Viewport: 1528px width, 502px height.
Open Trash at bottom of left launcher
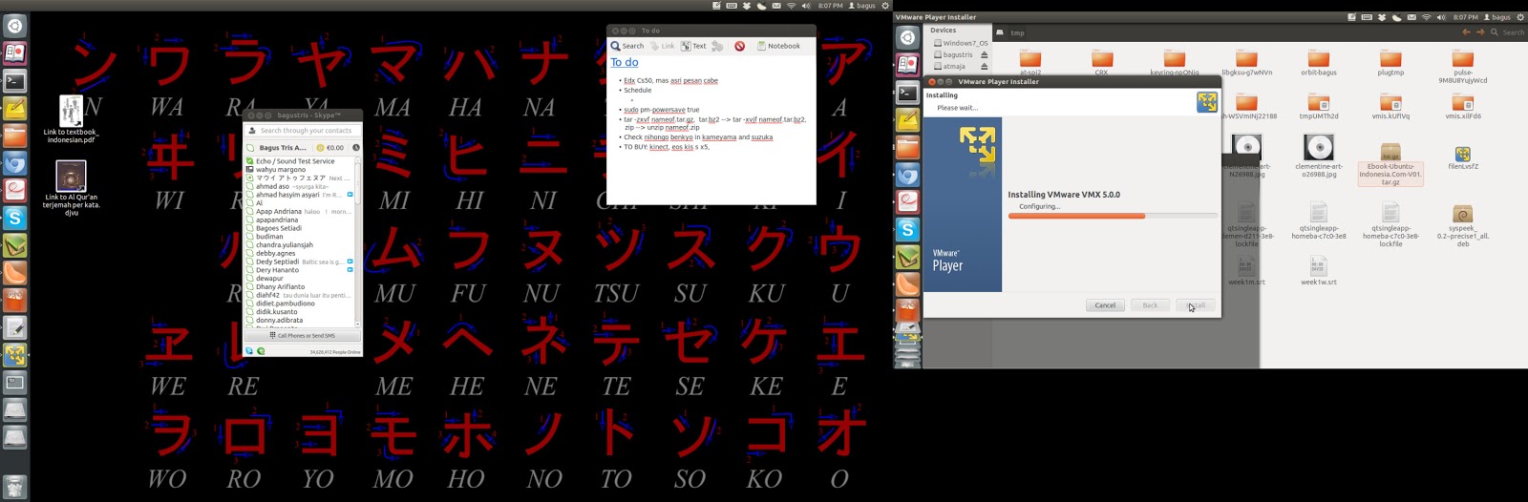click(15, 488)
